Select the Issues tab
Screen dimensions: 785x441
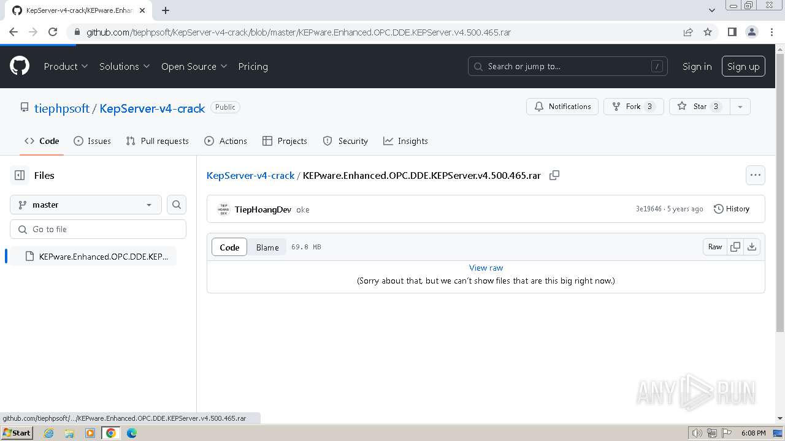[x=92, y=141]
